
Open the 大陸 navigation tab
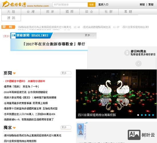click(11, 12)
